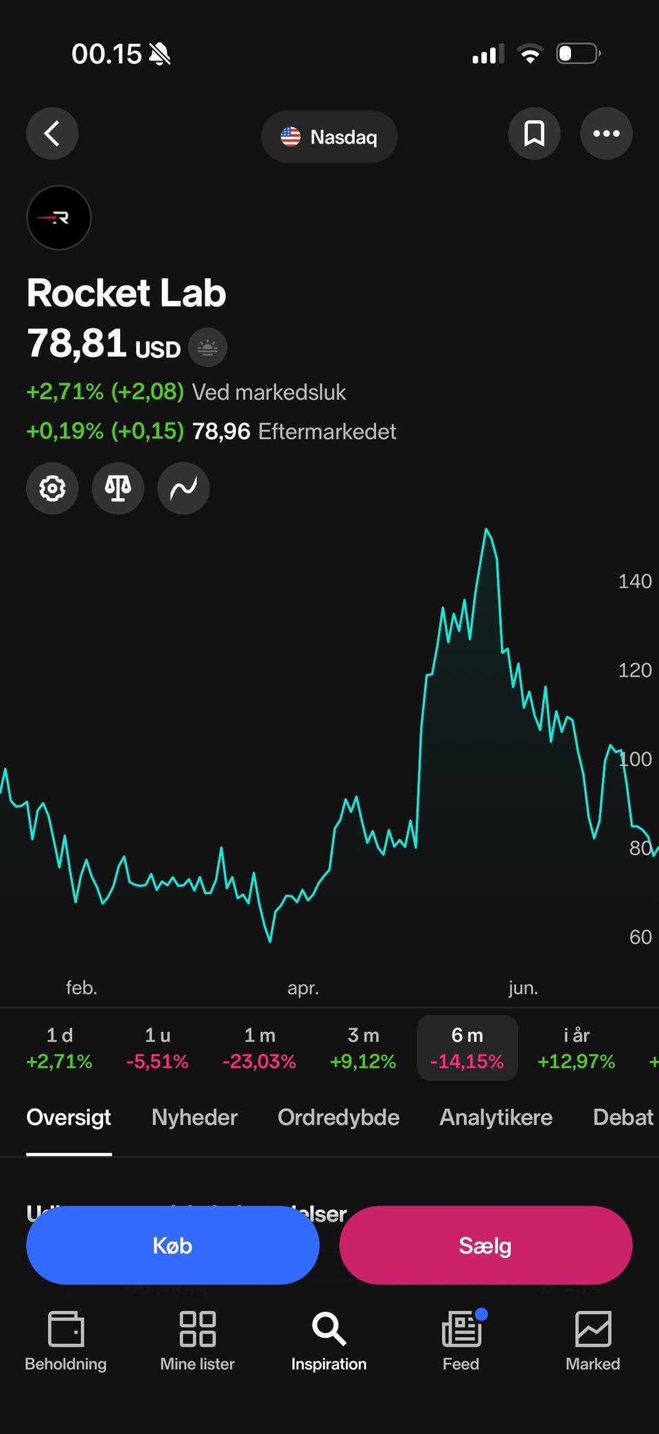Open the Nasdaq exchange selector
Viewport: 659px width, 1434px height.
pos(329,137)
